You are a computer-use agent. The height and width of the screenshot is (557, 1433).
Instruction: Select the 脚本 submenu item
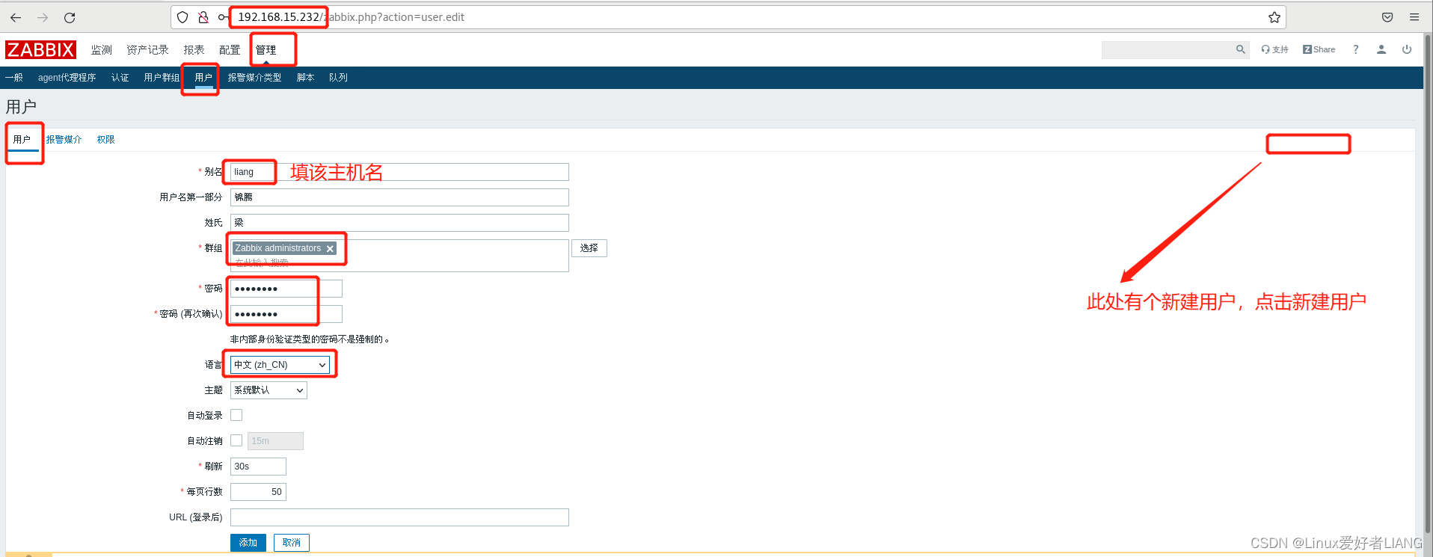click(x=305, y=78)
